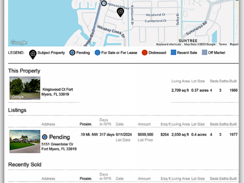244x183 pixels.
Task: Click the Recent Sale legend square
Action: (x=173, y=52)
